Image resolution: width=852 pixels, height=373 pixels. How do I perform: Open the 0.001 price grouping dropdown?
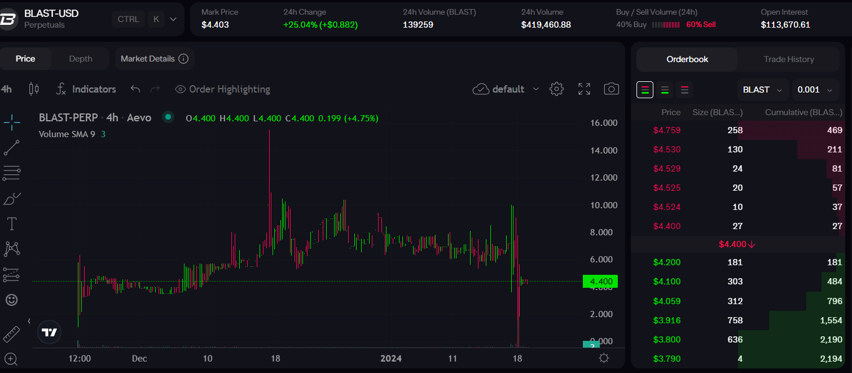(815, 90)
